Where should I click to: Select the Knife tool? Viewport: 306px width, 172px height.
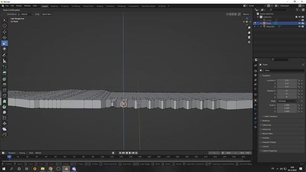click(x=4, y=96)
